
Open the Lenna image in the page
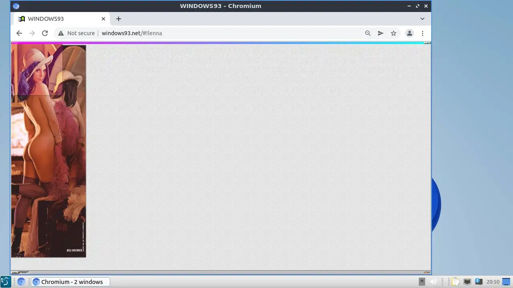(x=48, y=151)
